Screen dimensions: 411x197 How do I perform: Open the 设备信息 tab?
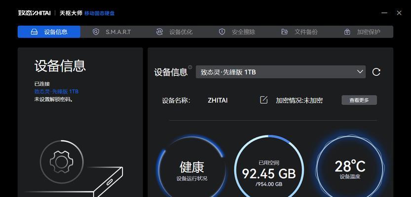coord(49,32)
